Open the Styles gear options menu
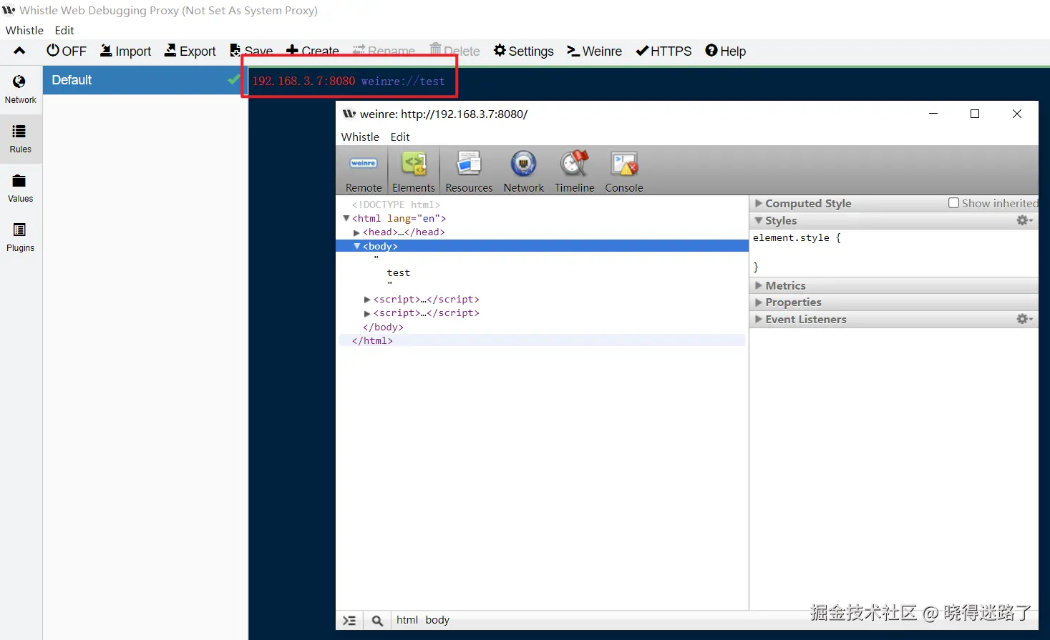This screenshot has width=1050, height=640. tap(1025, 220)
